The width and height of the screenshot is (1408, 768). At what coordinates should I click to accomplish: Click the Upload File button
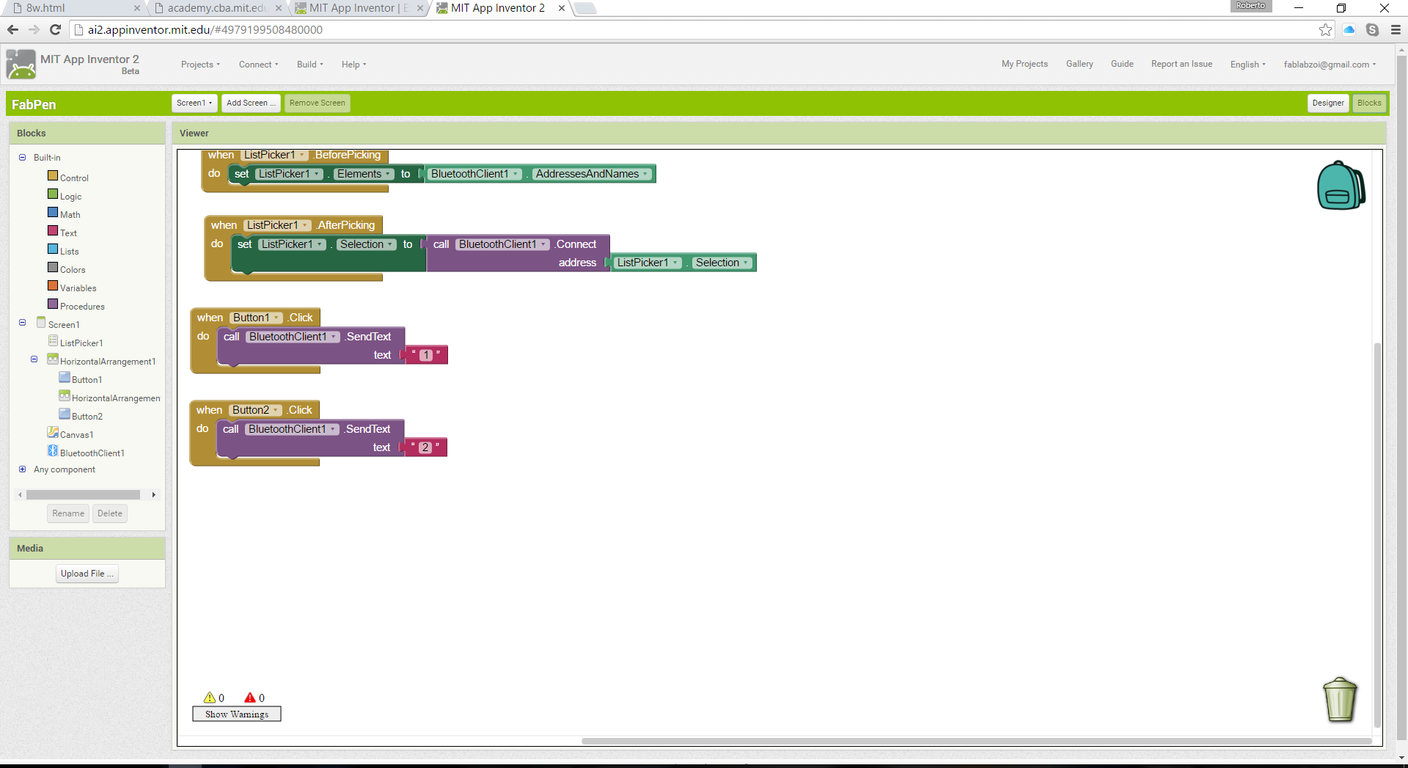tap(87, 574)
